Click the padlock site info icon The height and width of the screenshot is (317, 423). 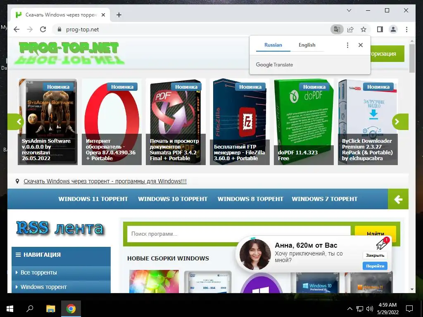point(59,29)
